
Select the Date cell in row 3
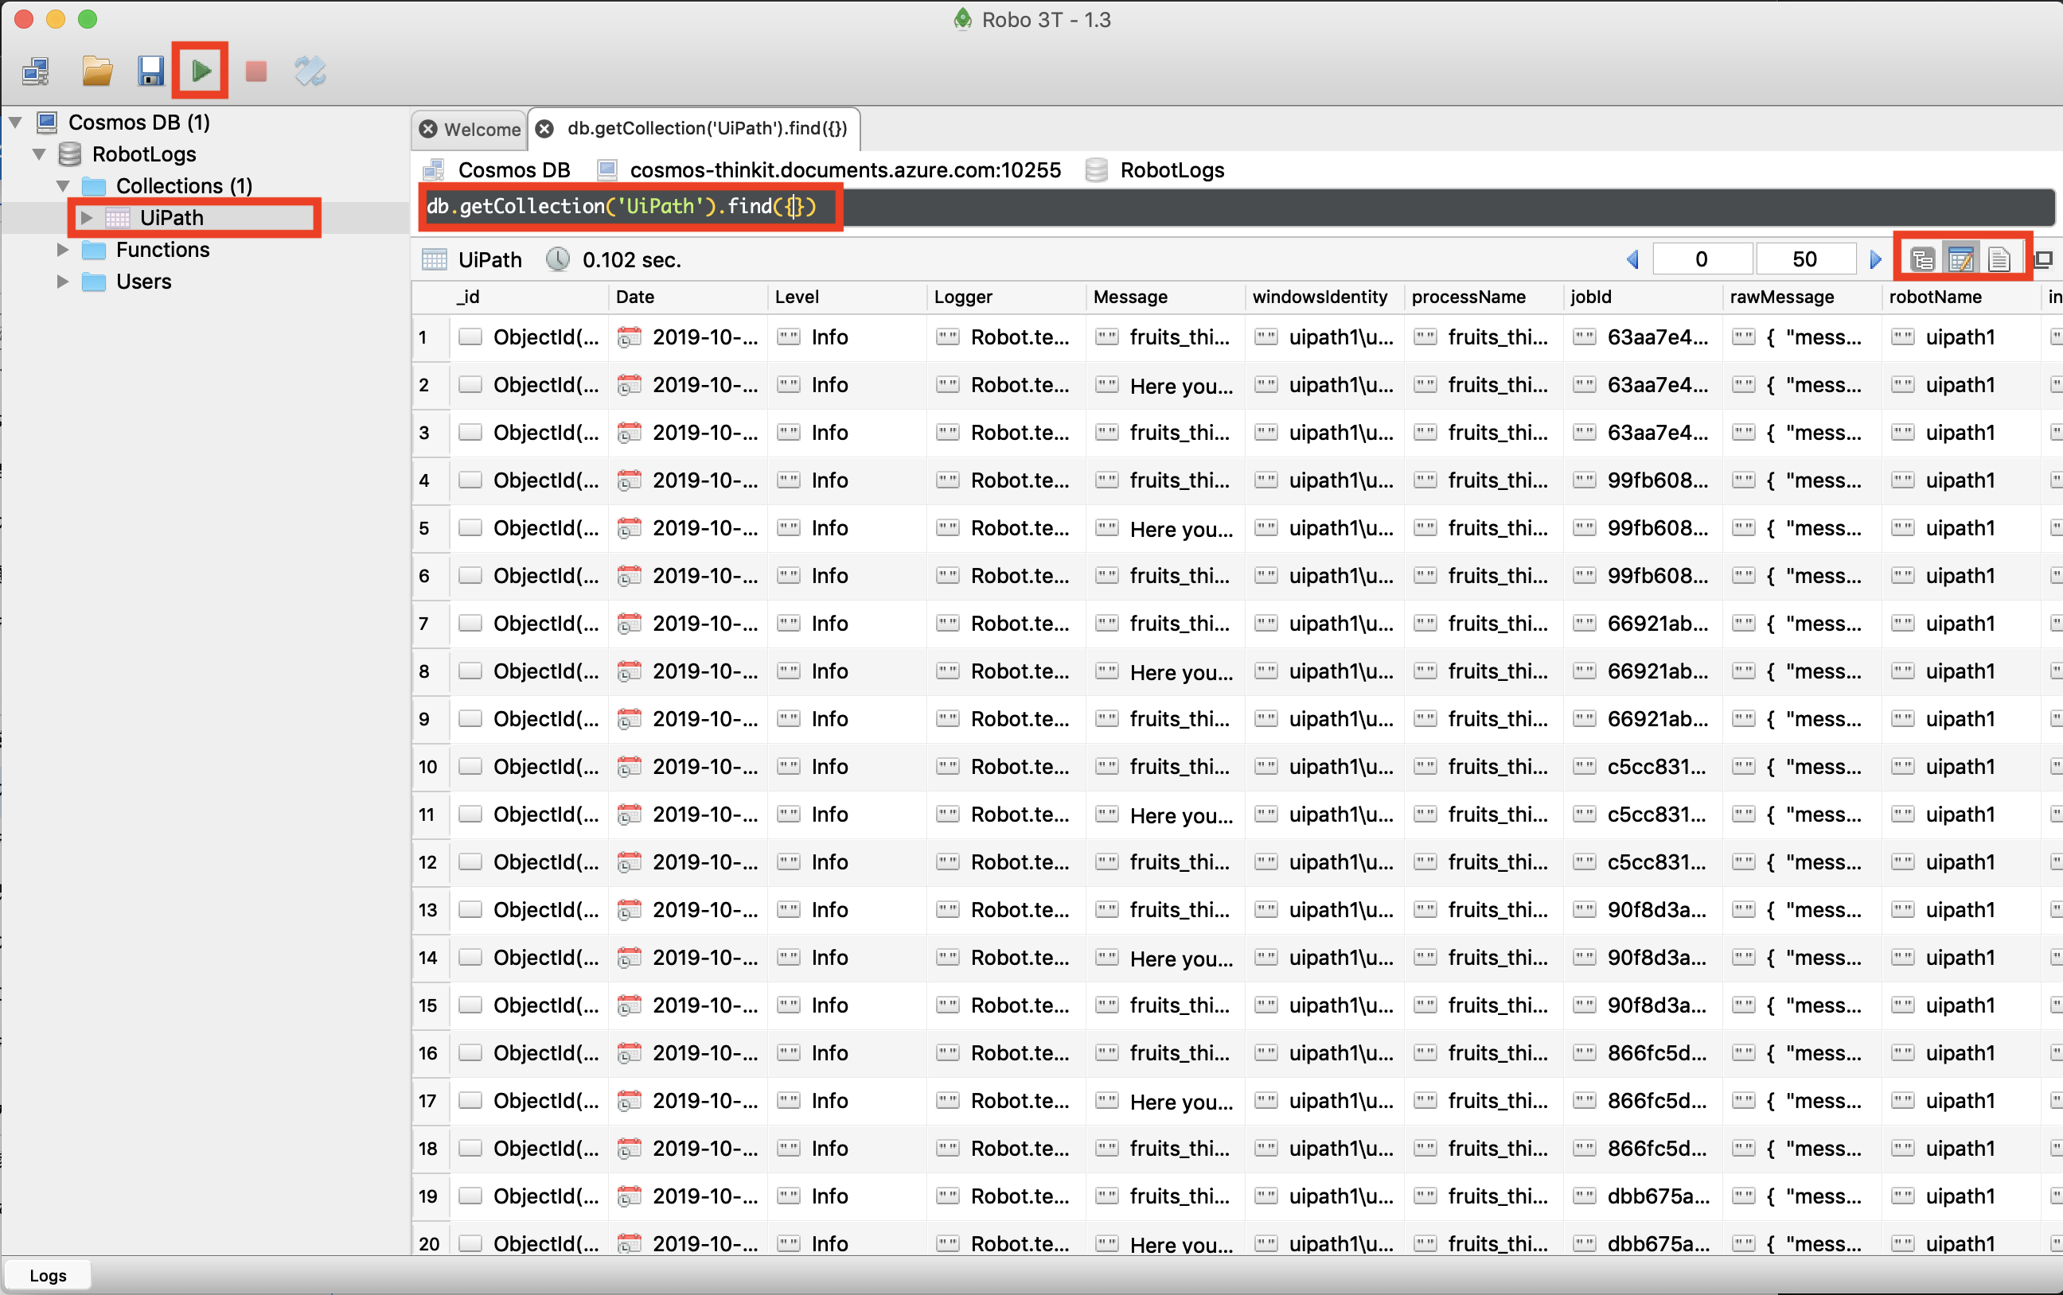688,434
